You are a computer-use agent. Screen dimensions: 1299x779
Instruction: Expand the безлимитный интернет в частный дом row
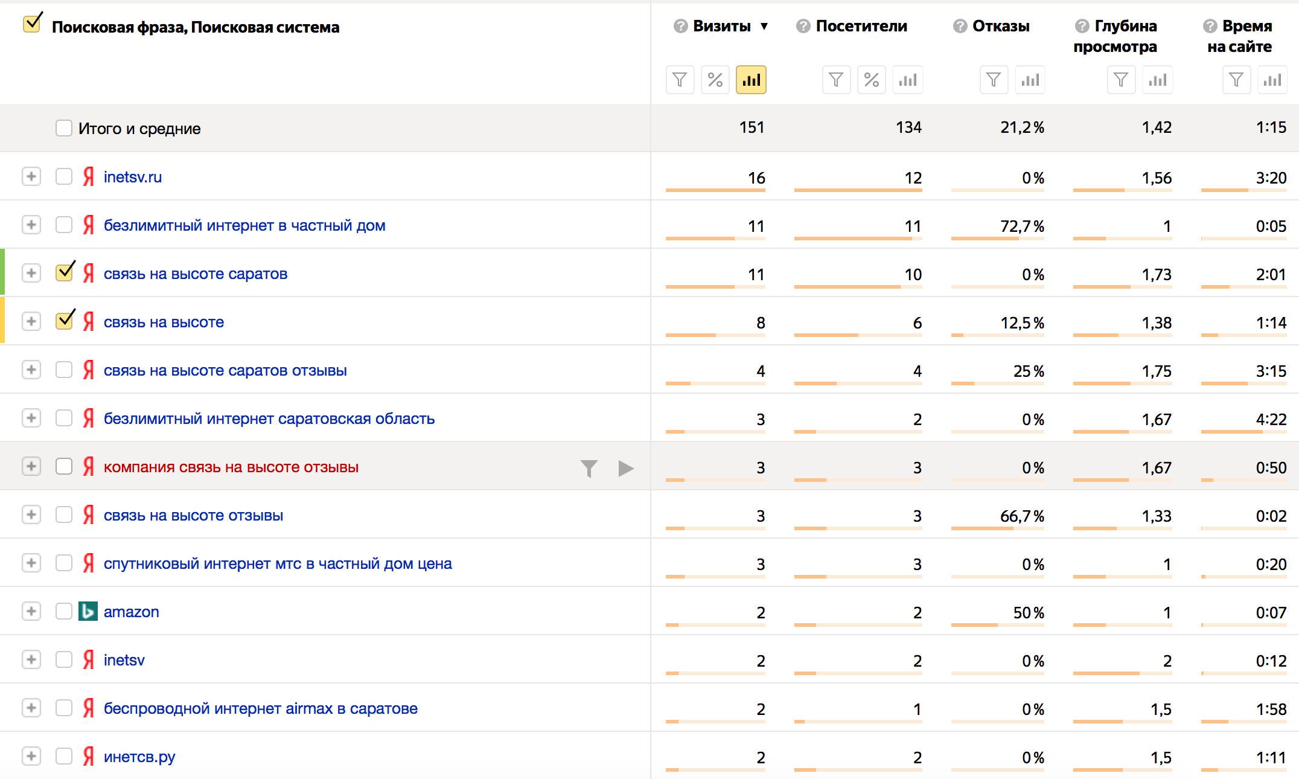(31, 225)
